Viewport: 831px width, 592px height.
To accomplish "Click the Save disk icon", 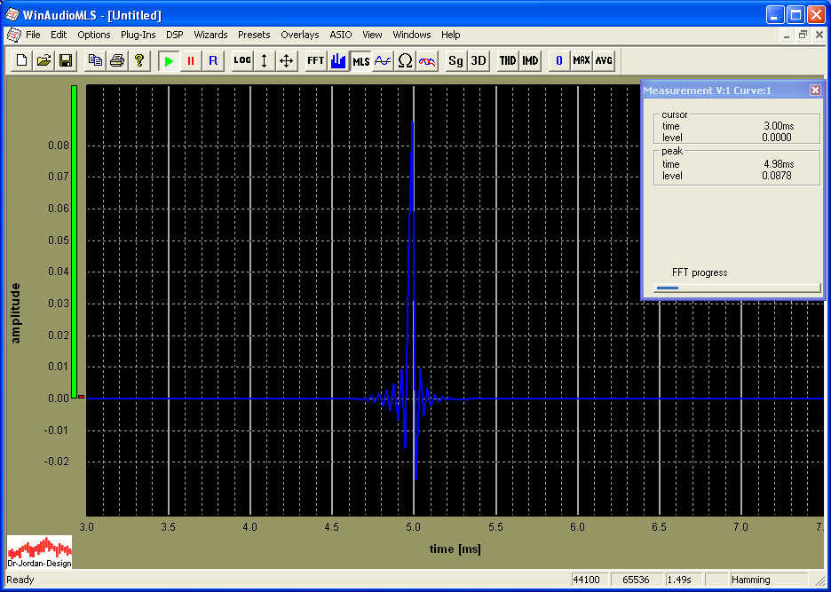I will [x=66, y=60].
